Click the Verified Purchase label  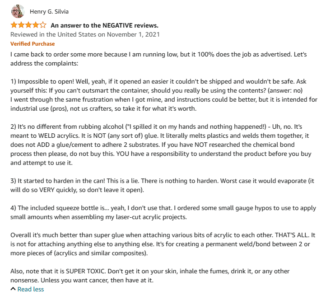(33, 44)
